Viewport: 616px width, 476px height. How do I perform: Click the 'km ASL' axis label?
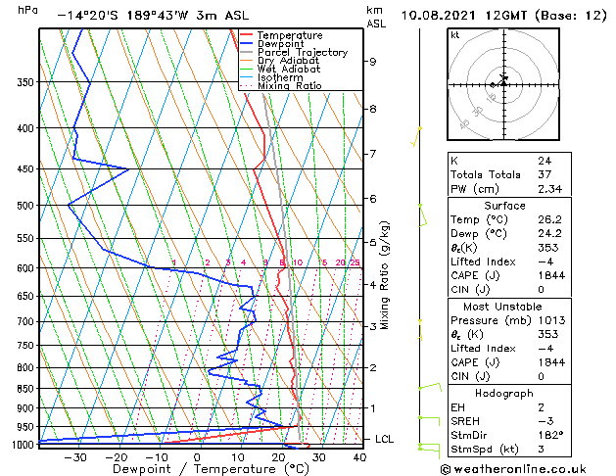point(376,17)
